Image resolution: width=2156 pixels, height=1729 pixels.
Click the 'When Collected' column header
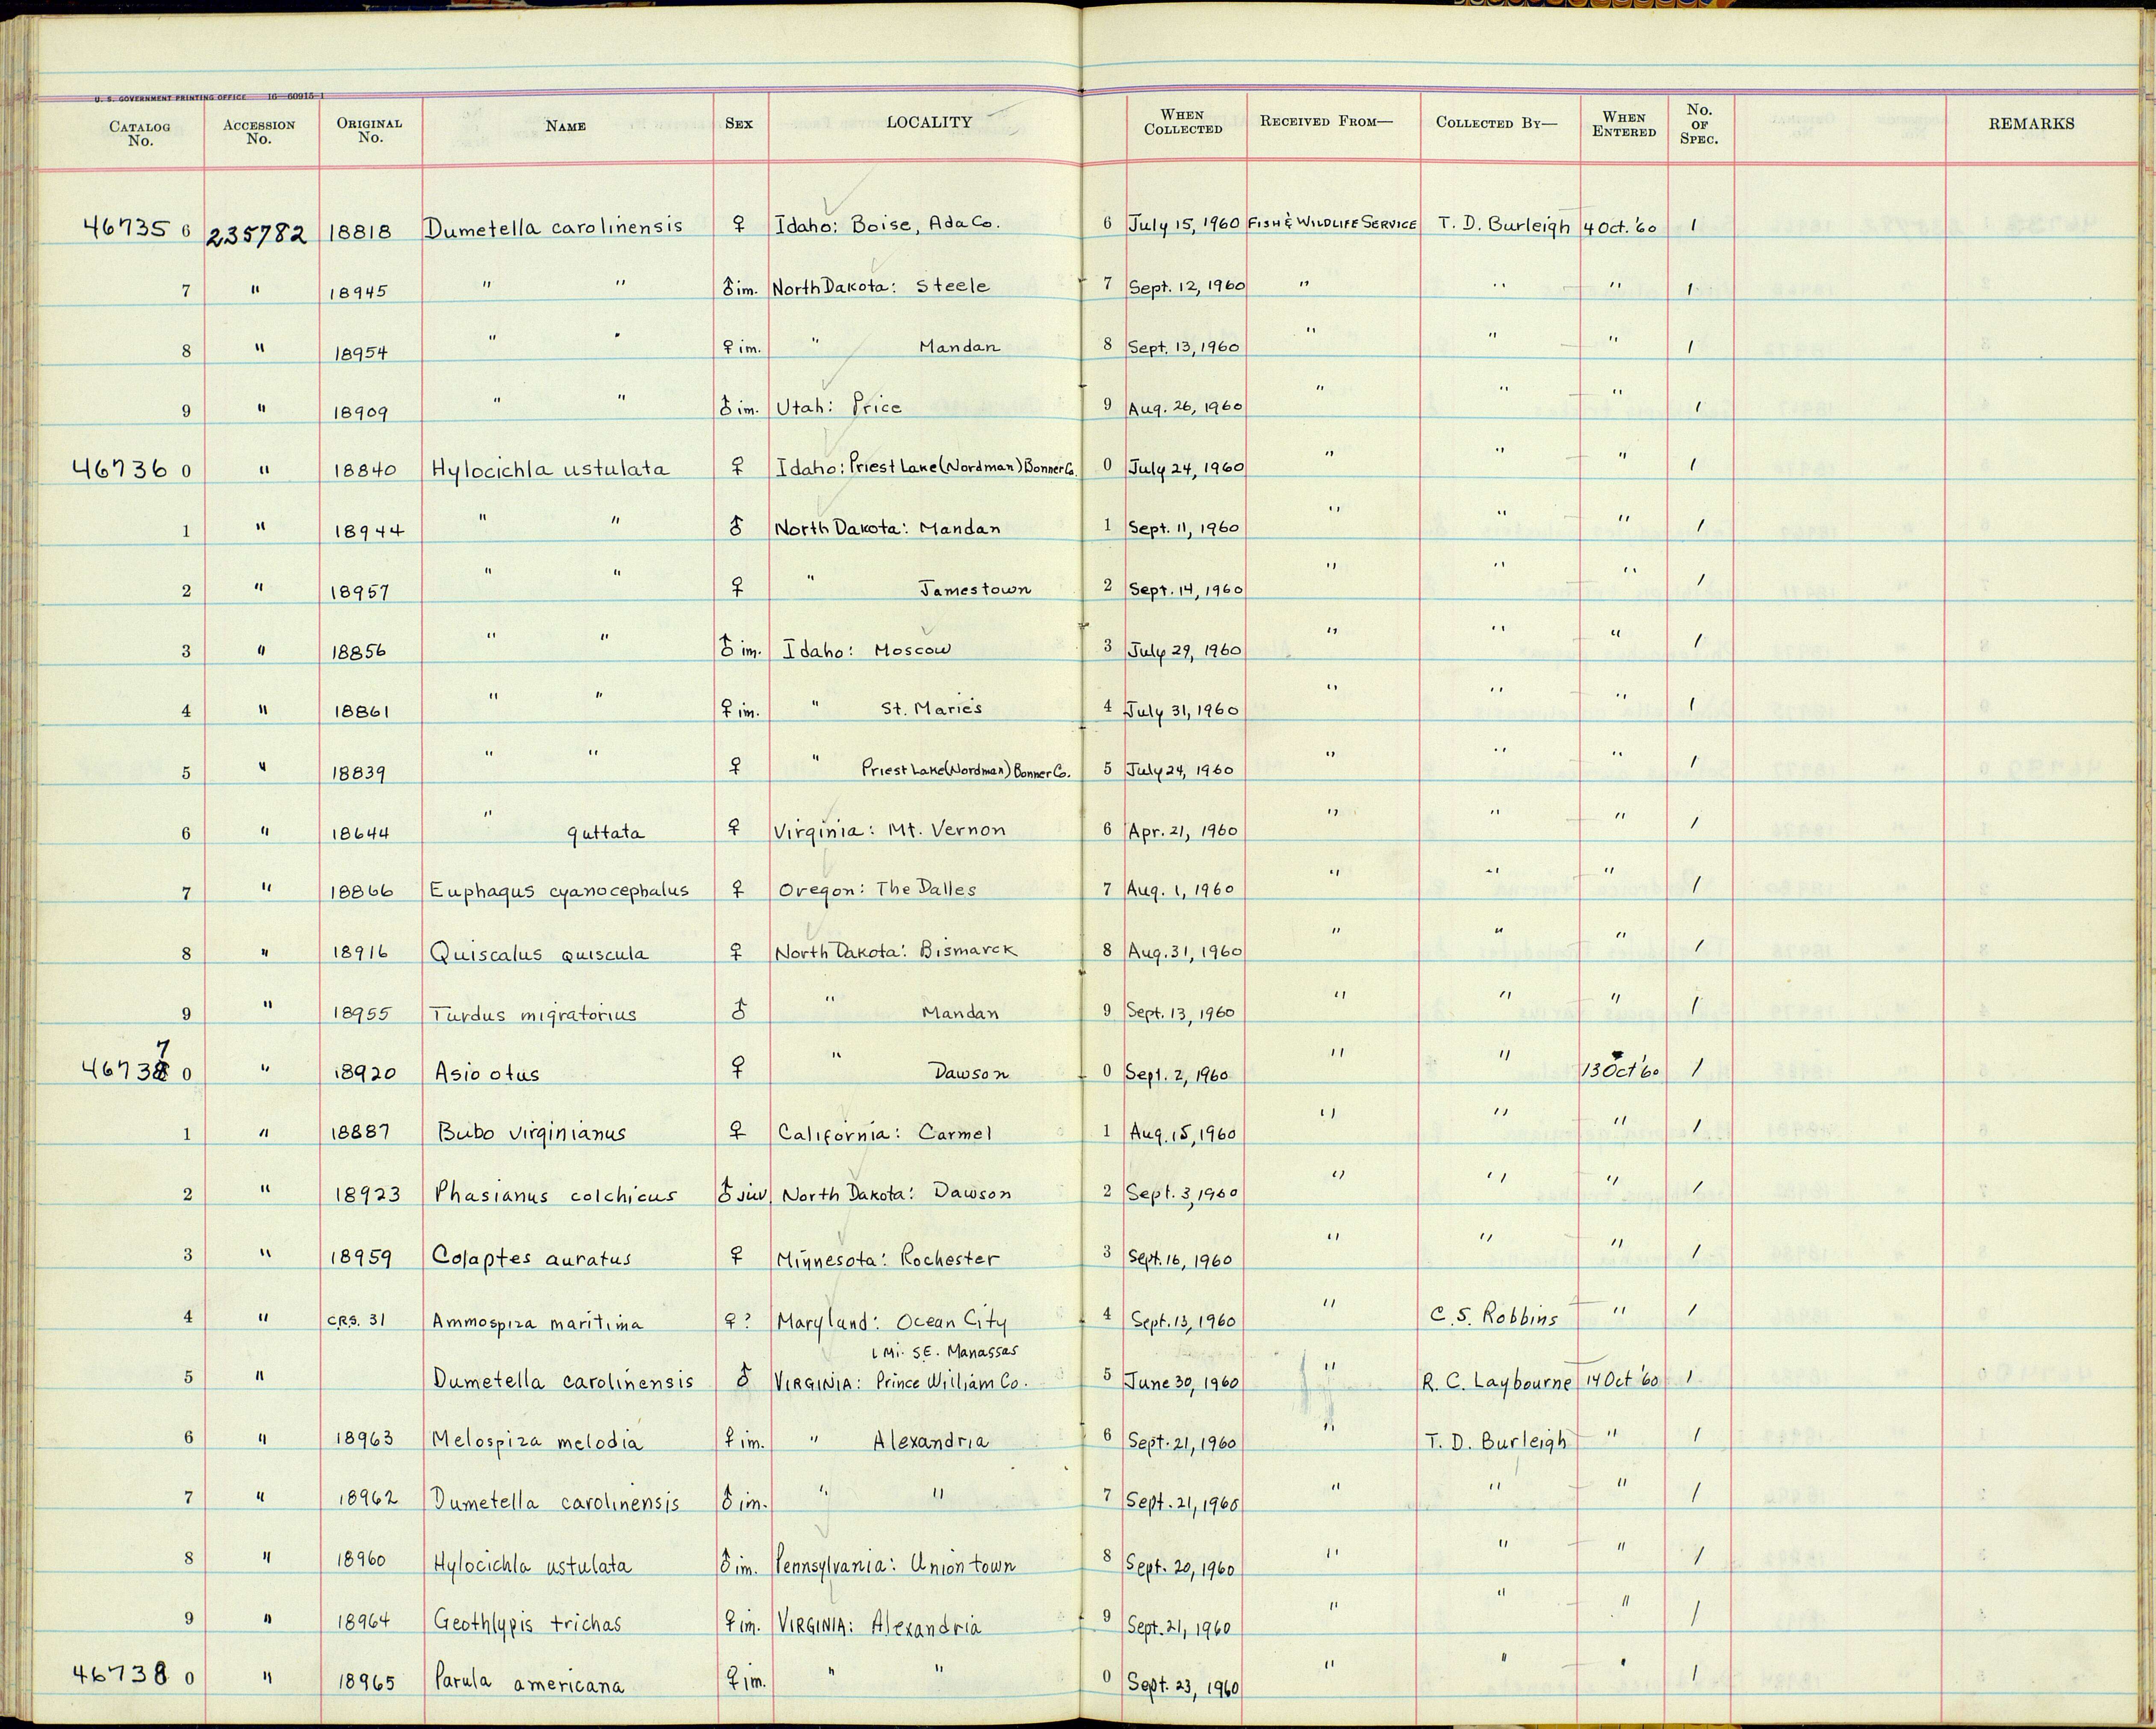[1183, 122]
